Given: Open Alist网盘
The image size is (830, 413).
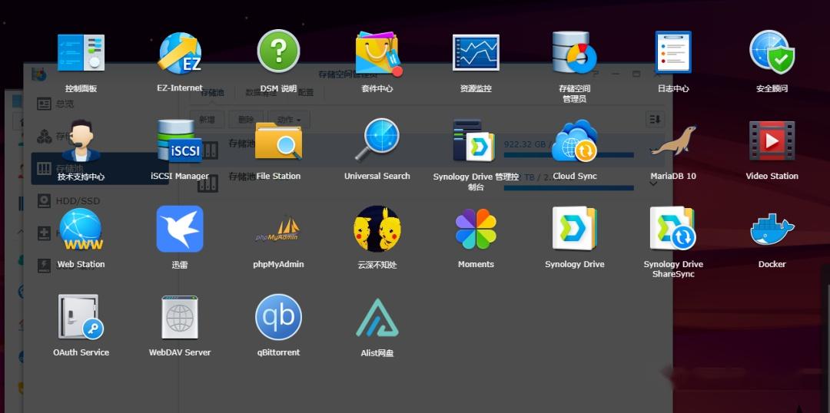Looking at the screenshot, I should (377, 318).
